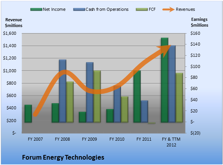
Task: Click the '$(20)' right axis value
Action: [196, 133]
